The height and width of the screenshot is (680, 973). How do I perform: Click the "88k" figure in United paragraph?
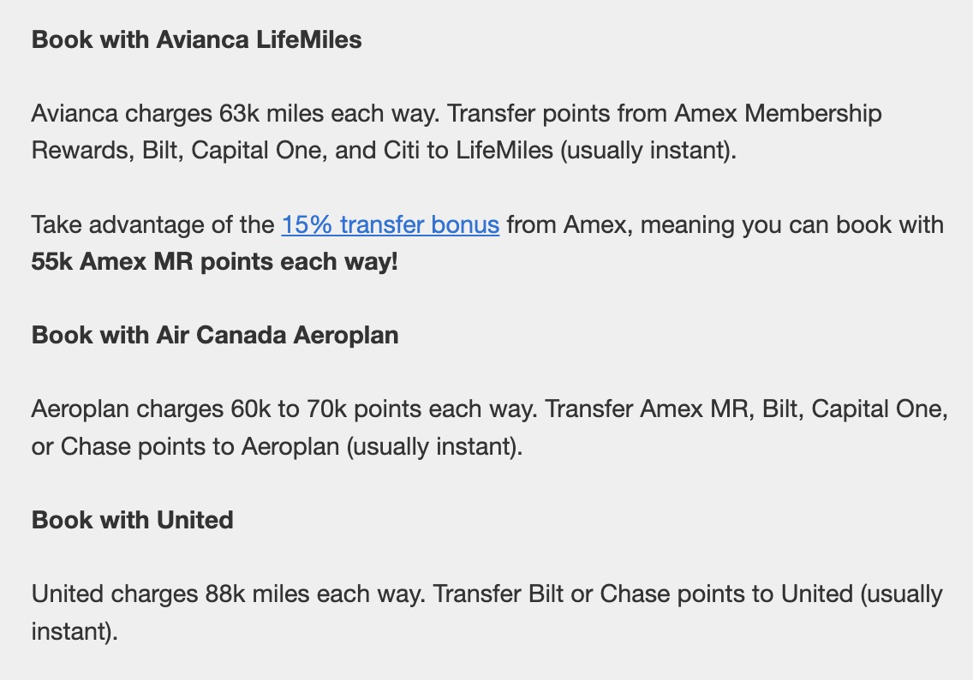[224, 594]
